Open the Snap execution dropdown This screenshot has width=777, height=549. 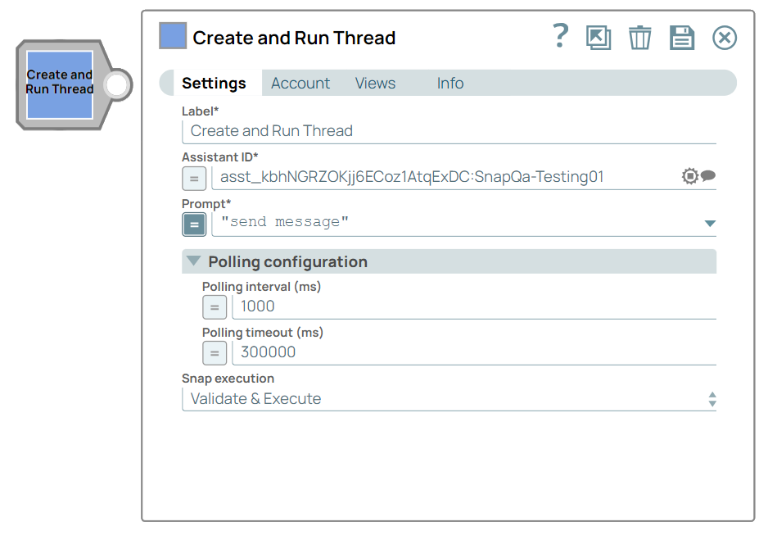(449, 399)
